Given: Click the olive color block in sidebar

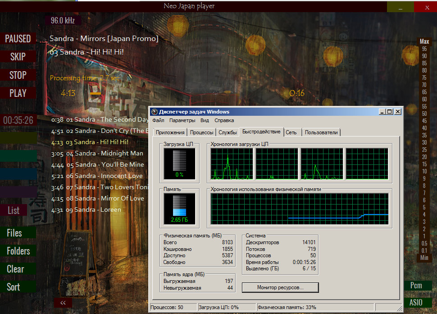Looking at the screenshot, I should 18,138.
